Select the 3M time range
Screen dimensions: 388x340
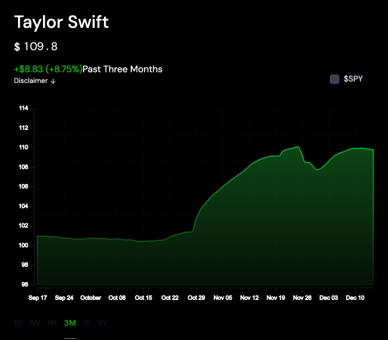tap(70, 323)
